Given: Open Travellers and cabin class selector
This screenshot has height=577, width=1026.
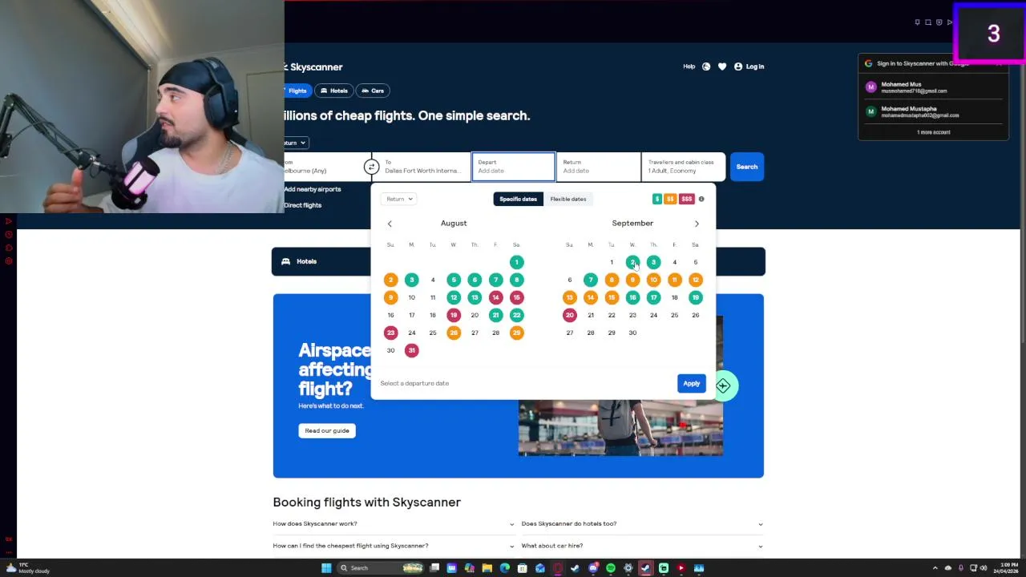Looking at the screenshot, I should point(683,167).
